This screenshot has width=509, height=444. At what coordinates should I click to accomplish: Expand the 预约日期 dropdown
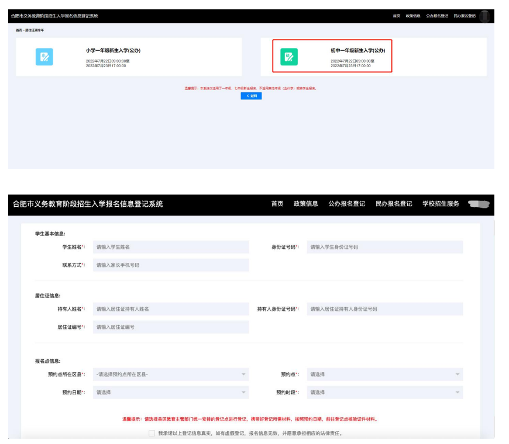point(170,393)
